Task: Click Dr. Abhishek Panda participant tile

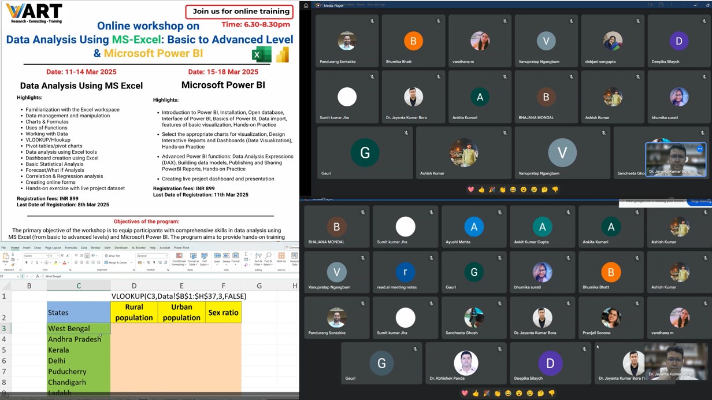Action: pyautogui.click(x=465, y=363)
